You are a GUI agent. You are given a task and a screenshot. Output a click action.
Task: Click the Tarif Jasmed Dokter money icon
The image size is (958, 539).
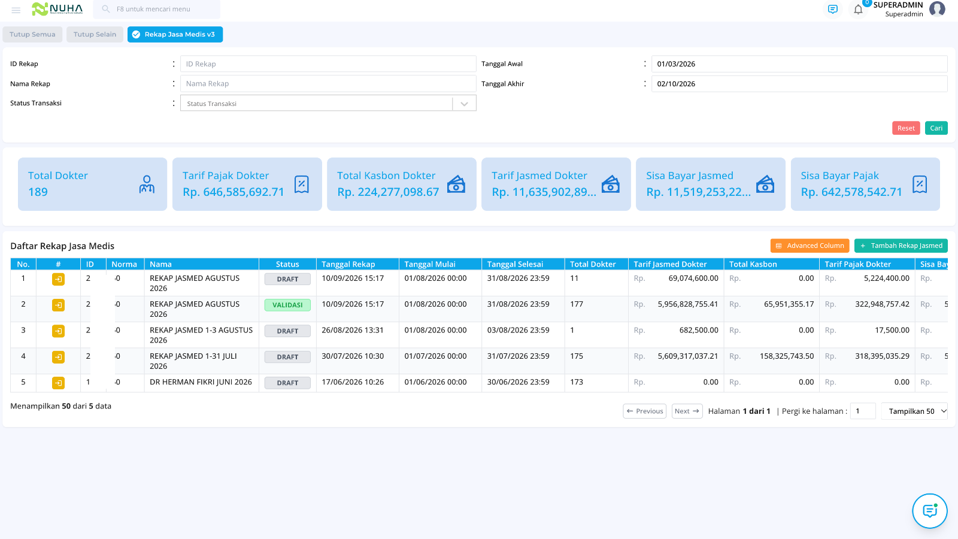611,184
